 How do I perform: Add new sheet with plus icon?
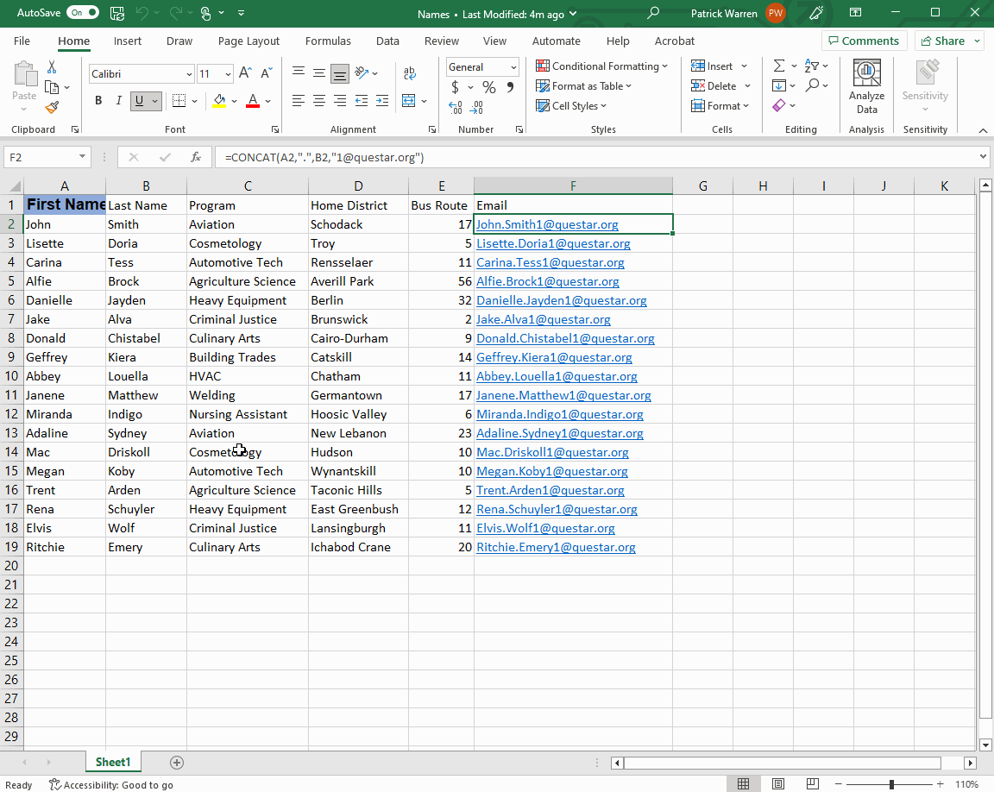click(177, 763)
